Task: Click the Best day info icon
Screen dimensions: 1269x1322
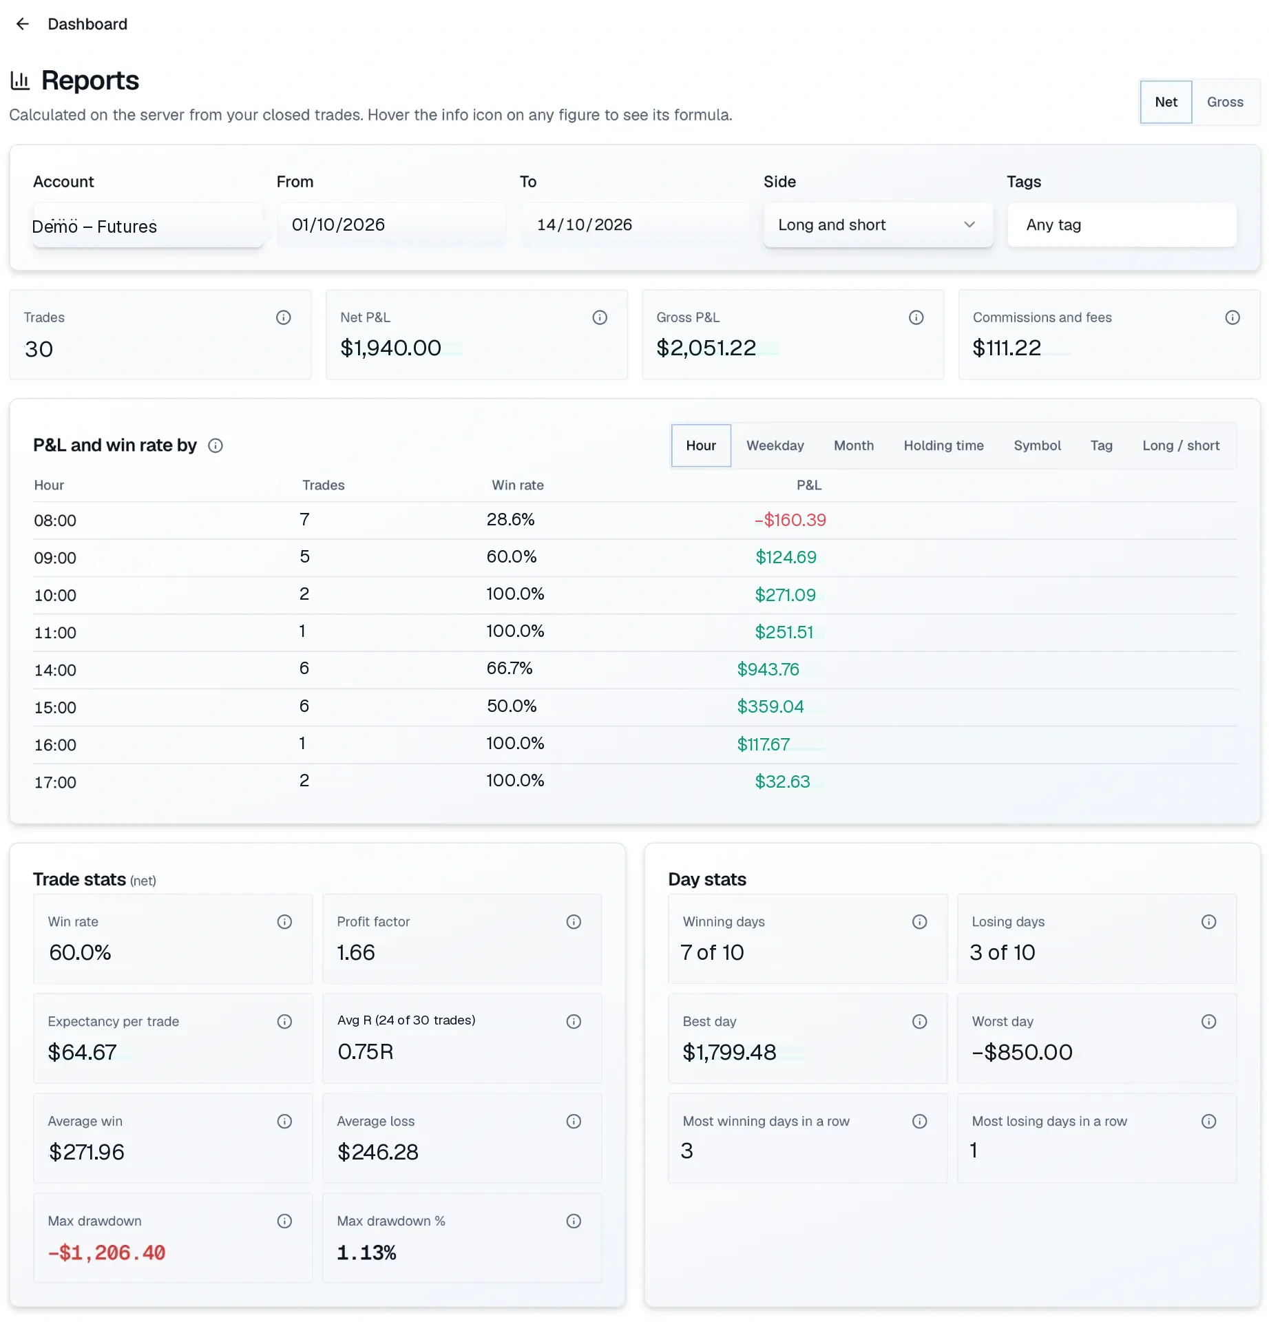Action: coord(919,1022)
